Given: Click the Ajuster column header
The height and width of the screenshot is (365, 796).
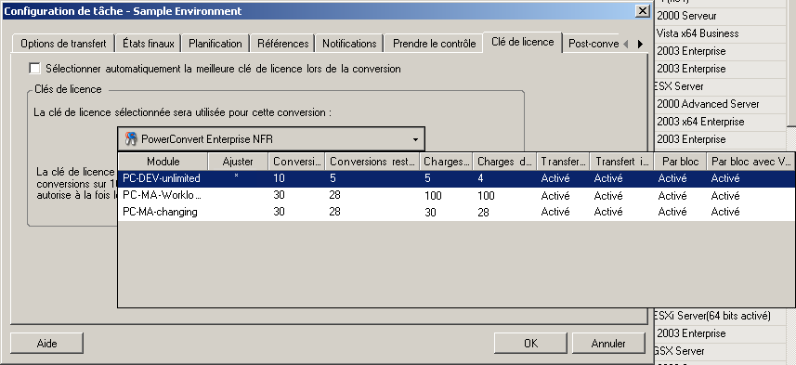Looking at the screenshot, I should (x=238, y=162).
